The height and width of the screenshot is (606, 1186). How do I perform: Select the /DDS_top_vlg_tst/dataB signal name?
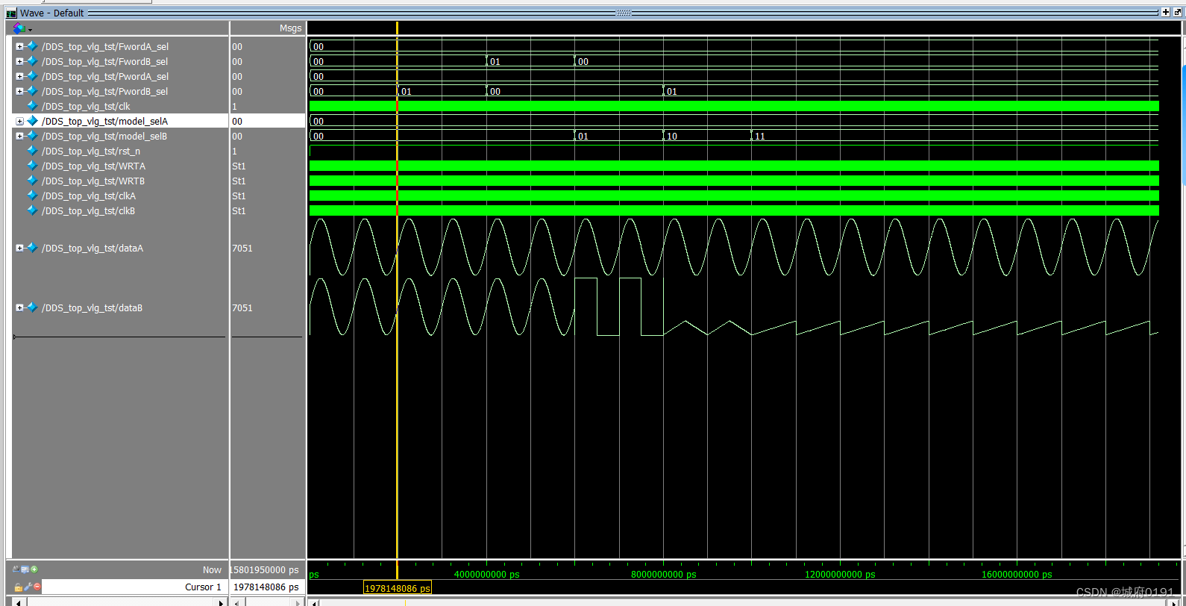(x=92, y=307)
